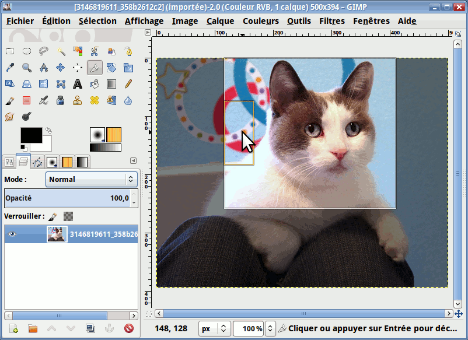Open the zoom 100% dropdown arrow
Screen dimensions: 468x340
point(270,329)
